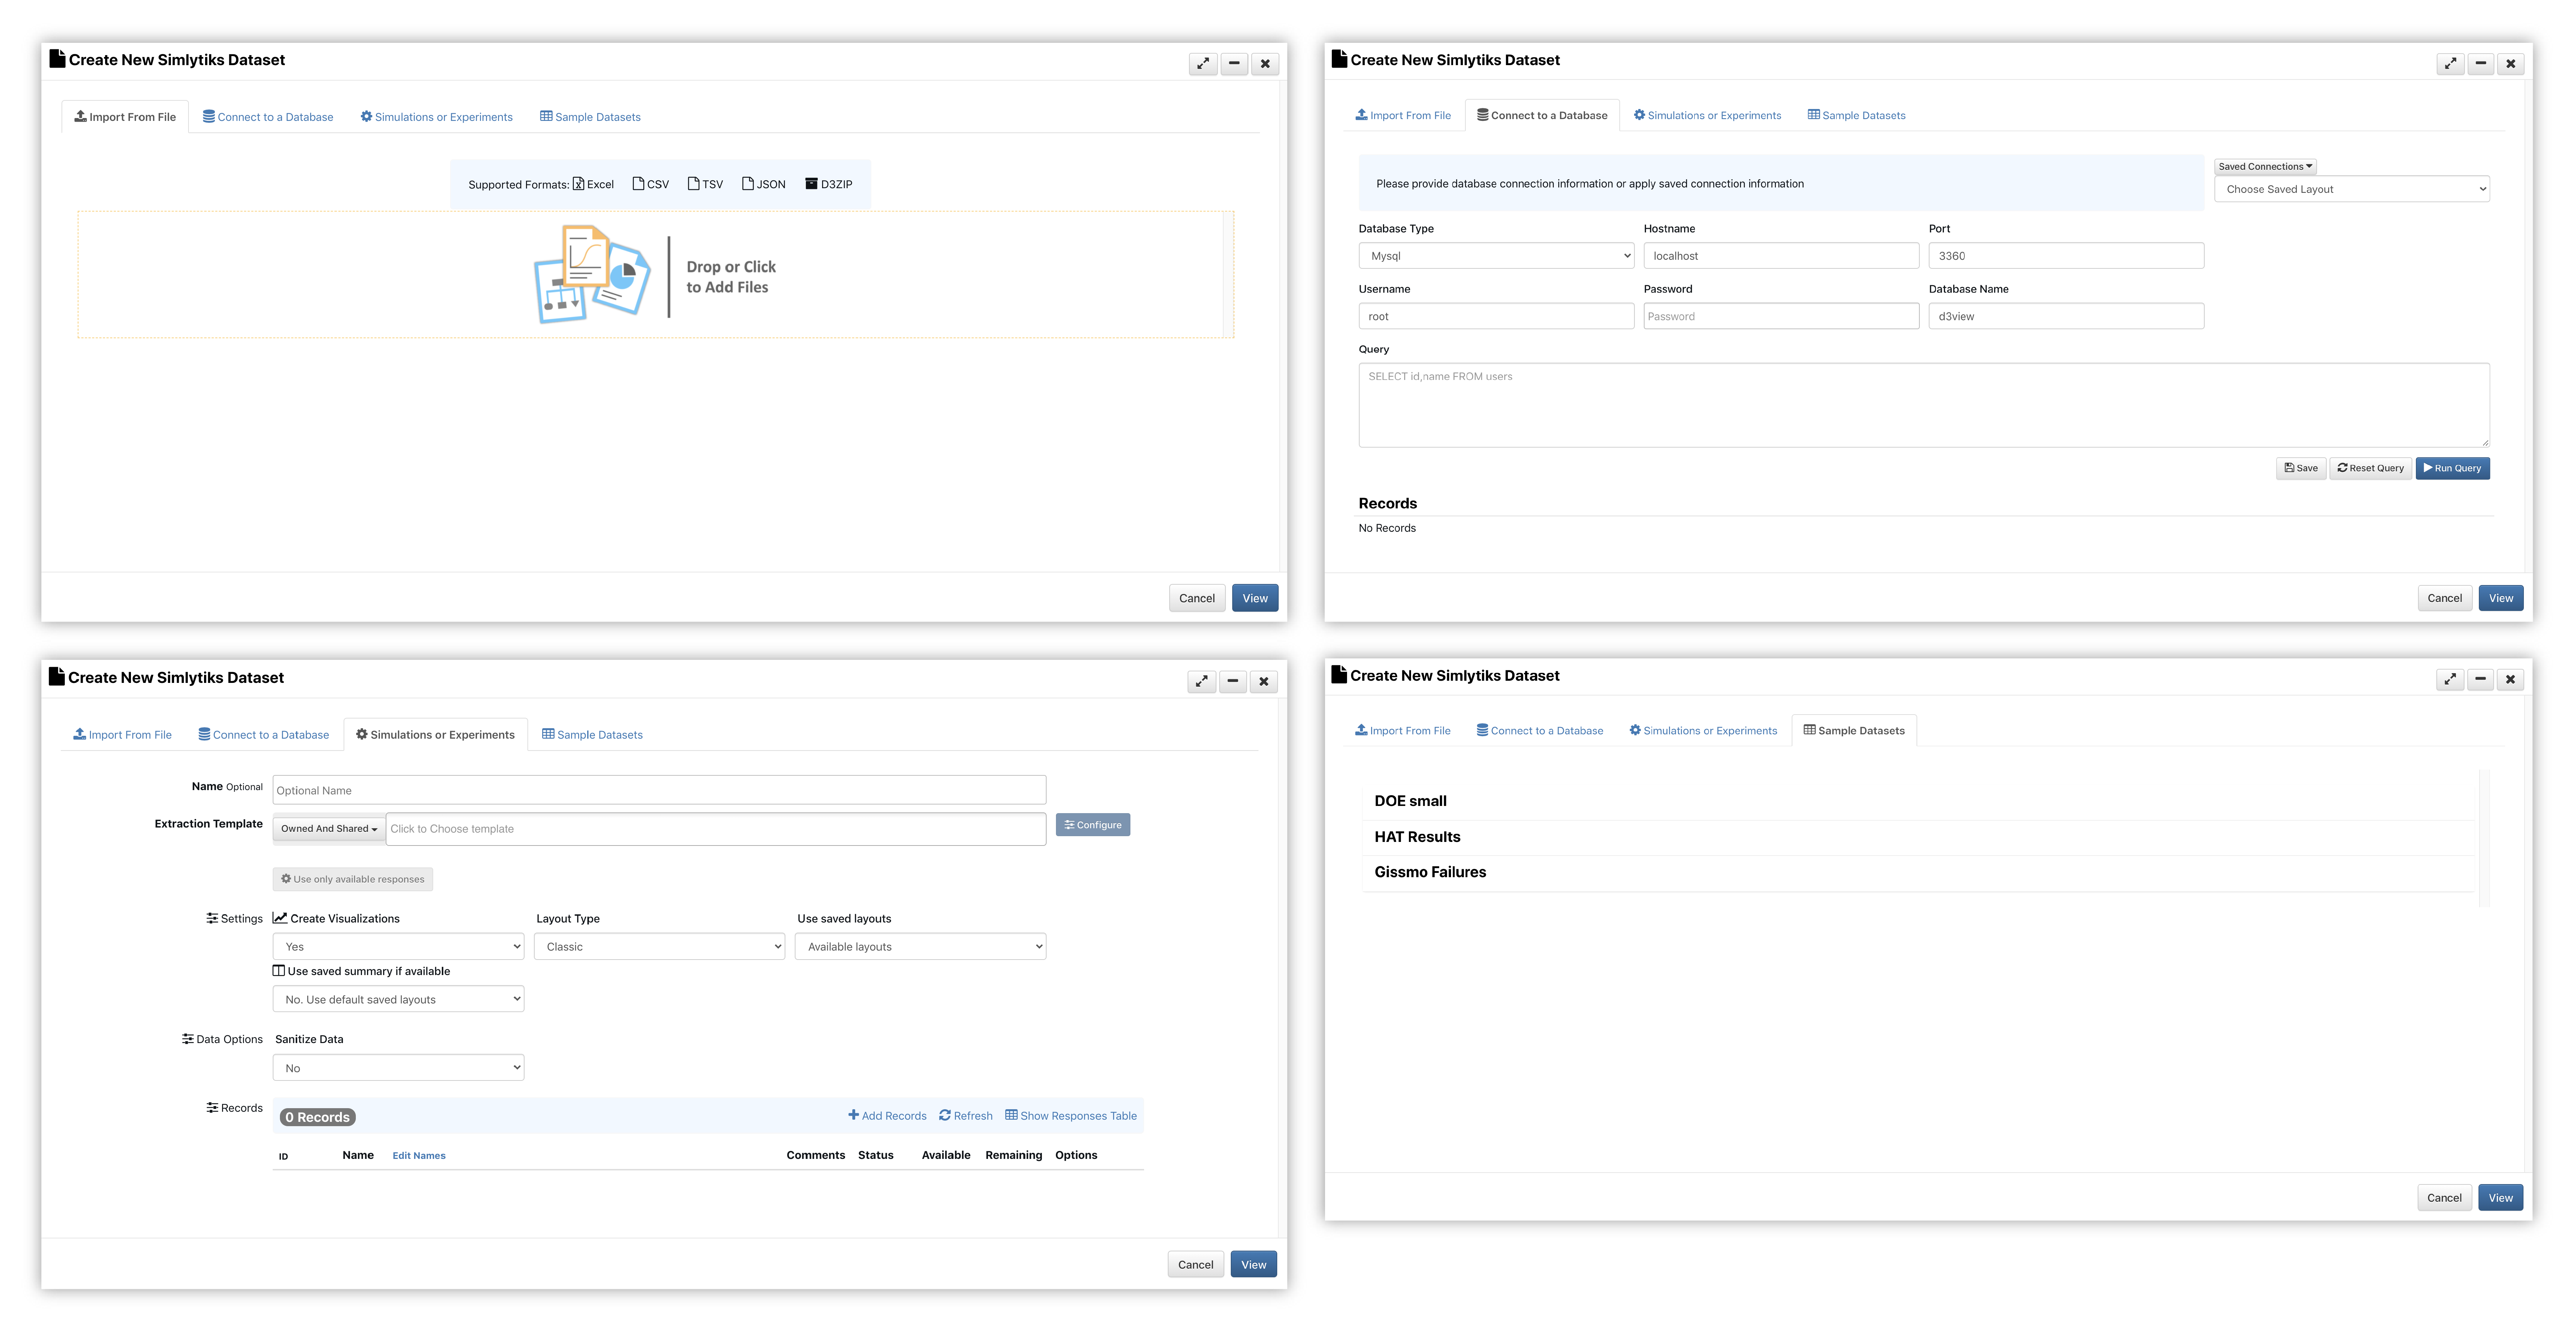This screenshot has height=1337, width=2576.
Task: Click the JSON format icon
Action: click(747, 184)
